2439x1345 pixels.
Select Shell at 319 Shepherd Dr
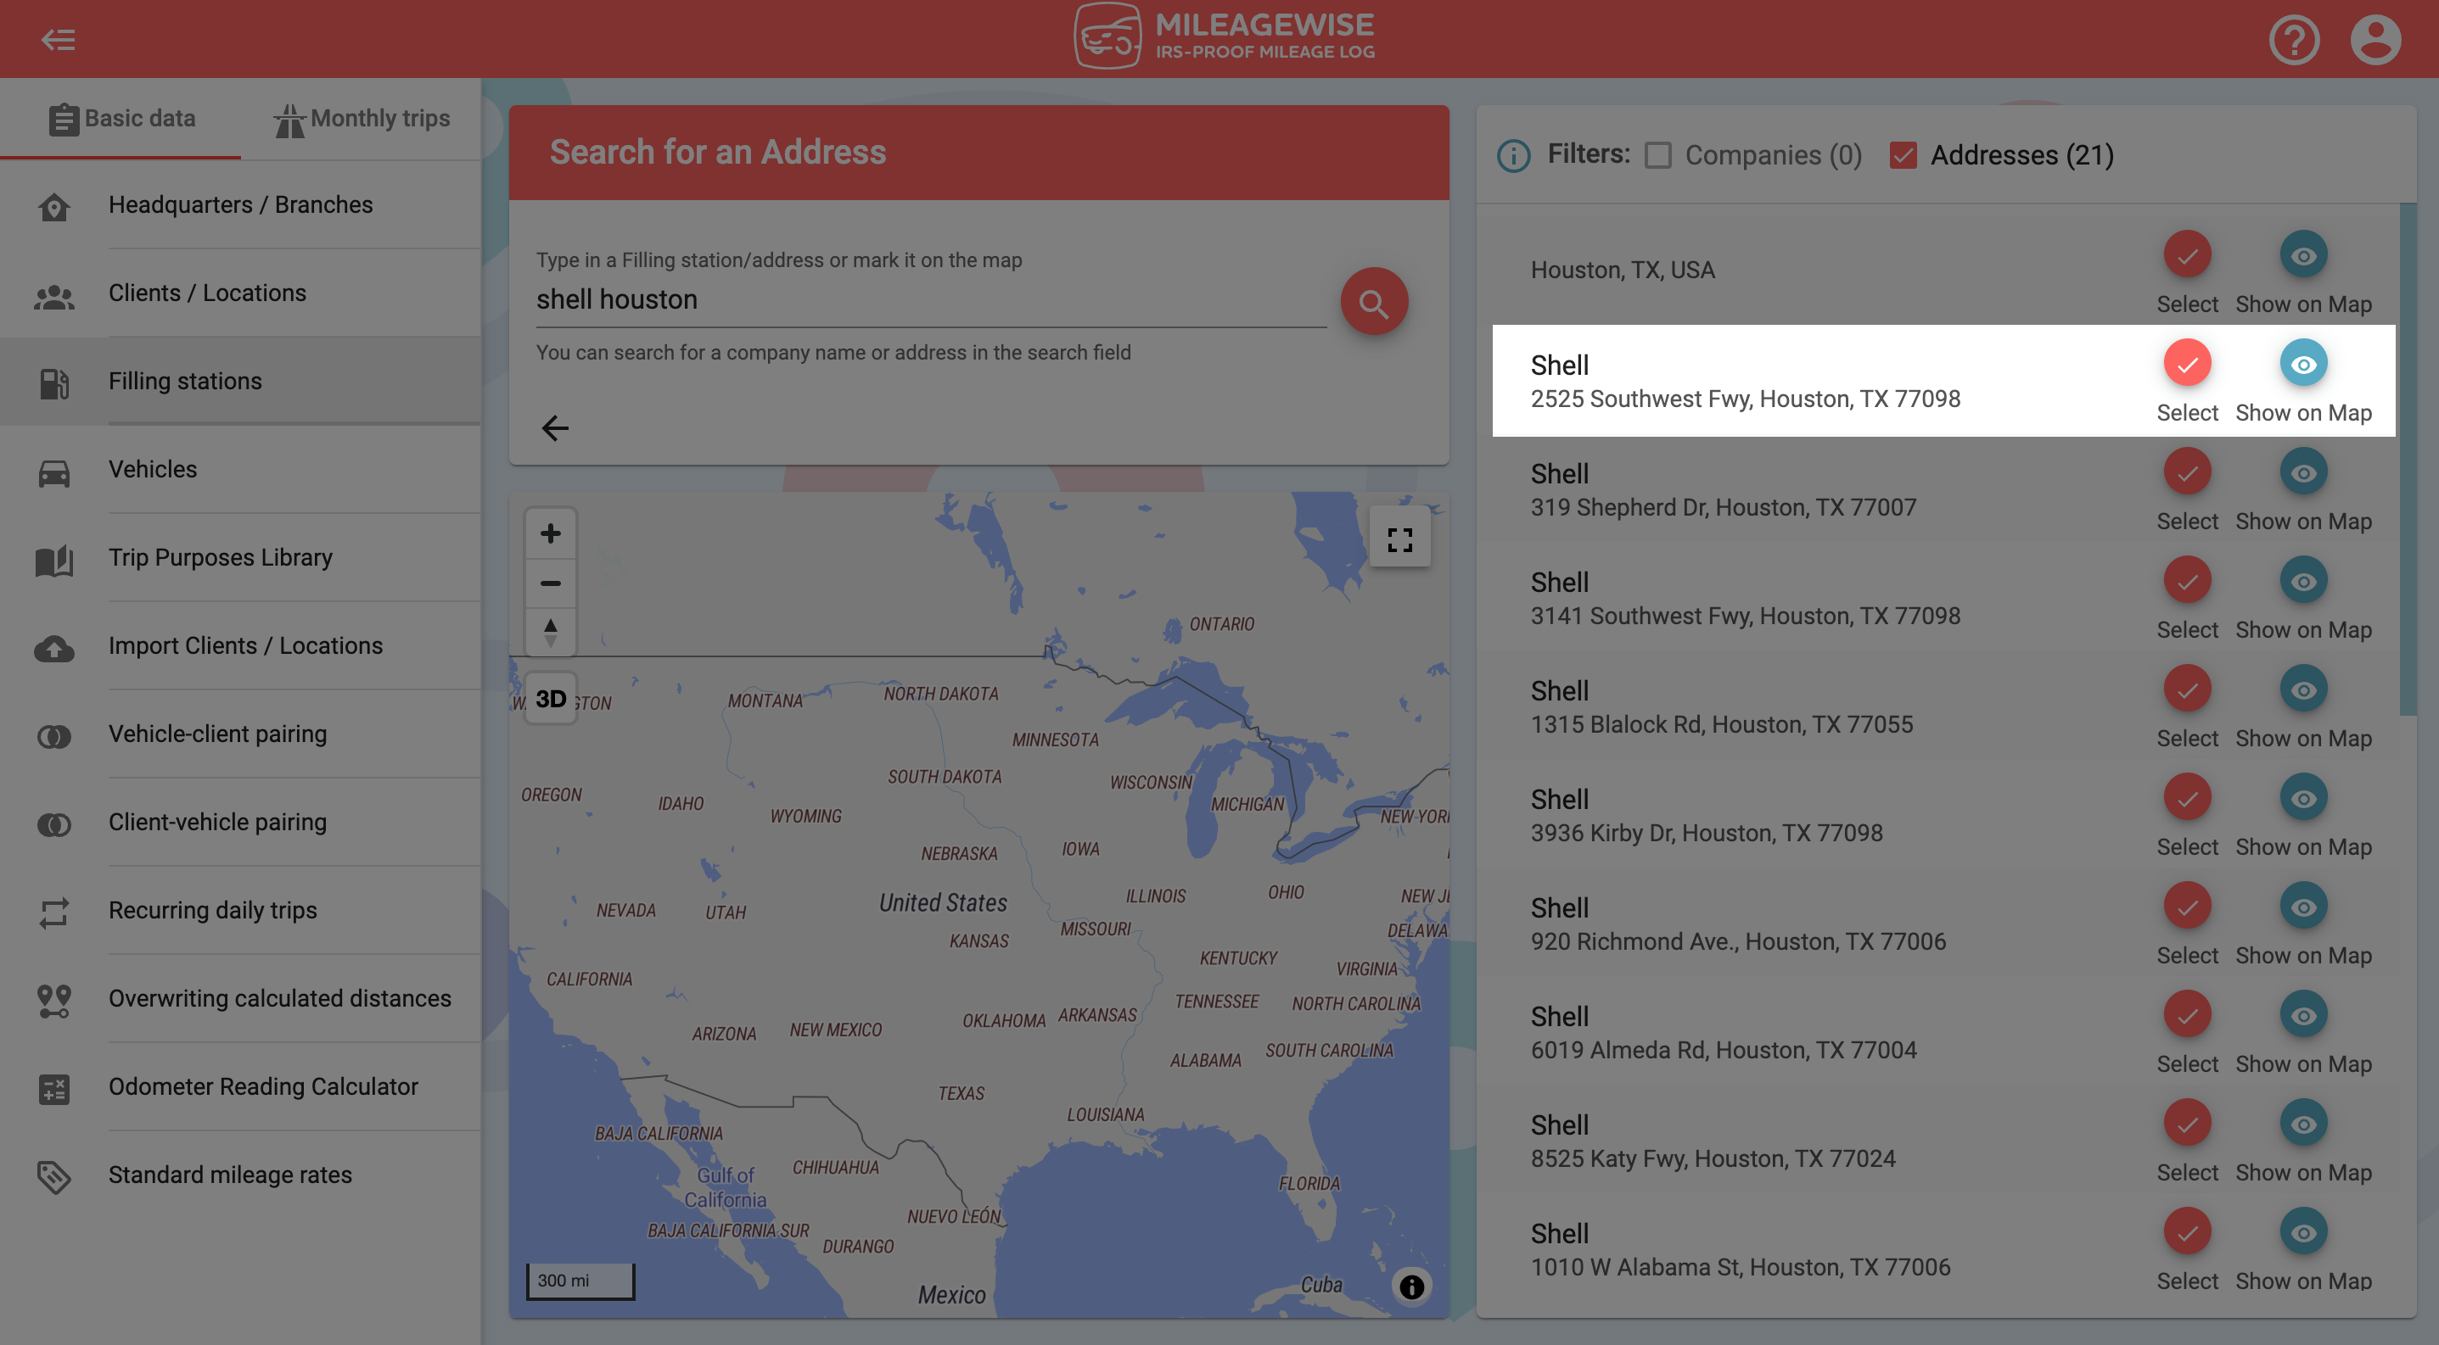pyautogui.click(x=2186, y=473)
